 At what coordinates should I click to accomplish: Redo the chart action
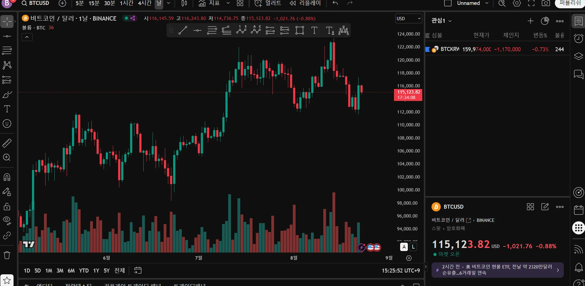pyautogui.click(x=350, y=3)
